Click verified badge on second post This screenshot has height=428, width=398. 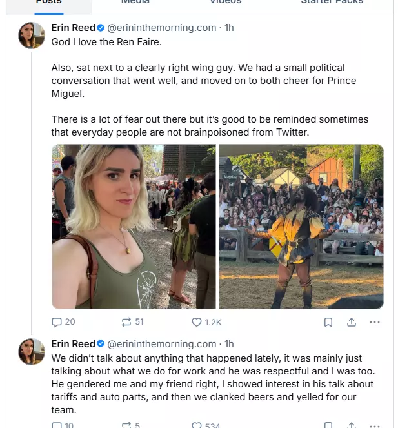point(101,344)
